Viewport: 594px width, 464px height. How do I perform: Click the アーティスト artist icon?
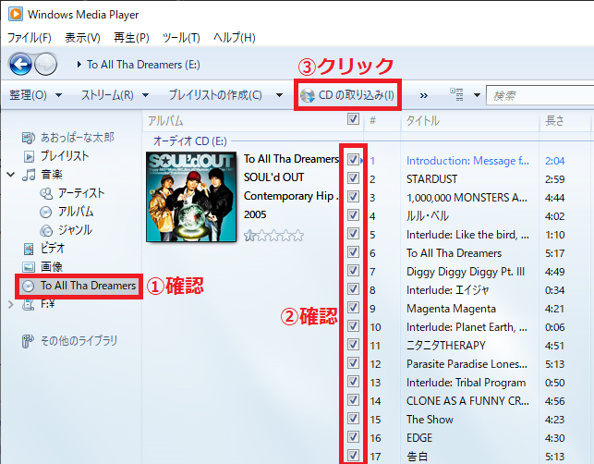tap(46, 194)
